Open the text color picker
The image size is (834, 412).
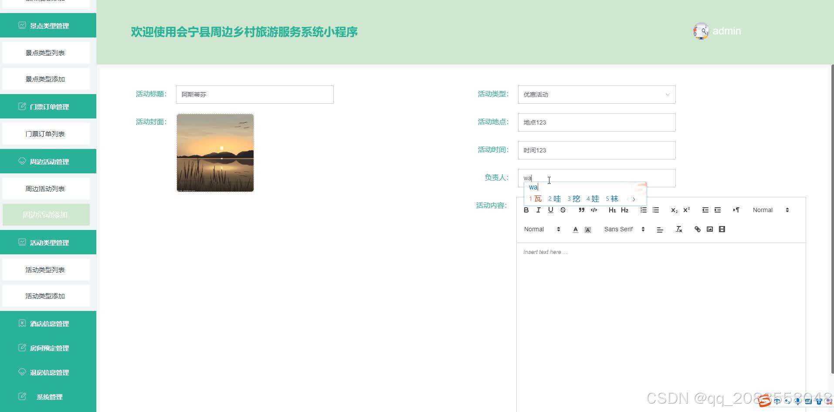click(x=575, y=229)
